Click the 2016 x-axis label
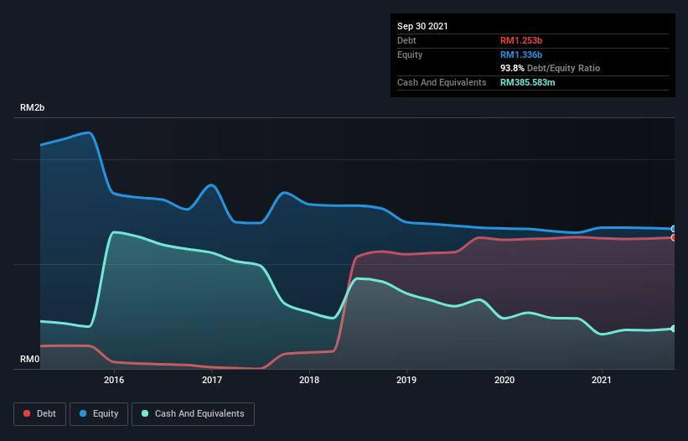Screen dimensions: 688x441 (114, 380)
